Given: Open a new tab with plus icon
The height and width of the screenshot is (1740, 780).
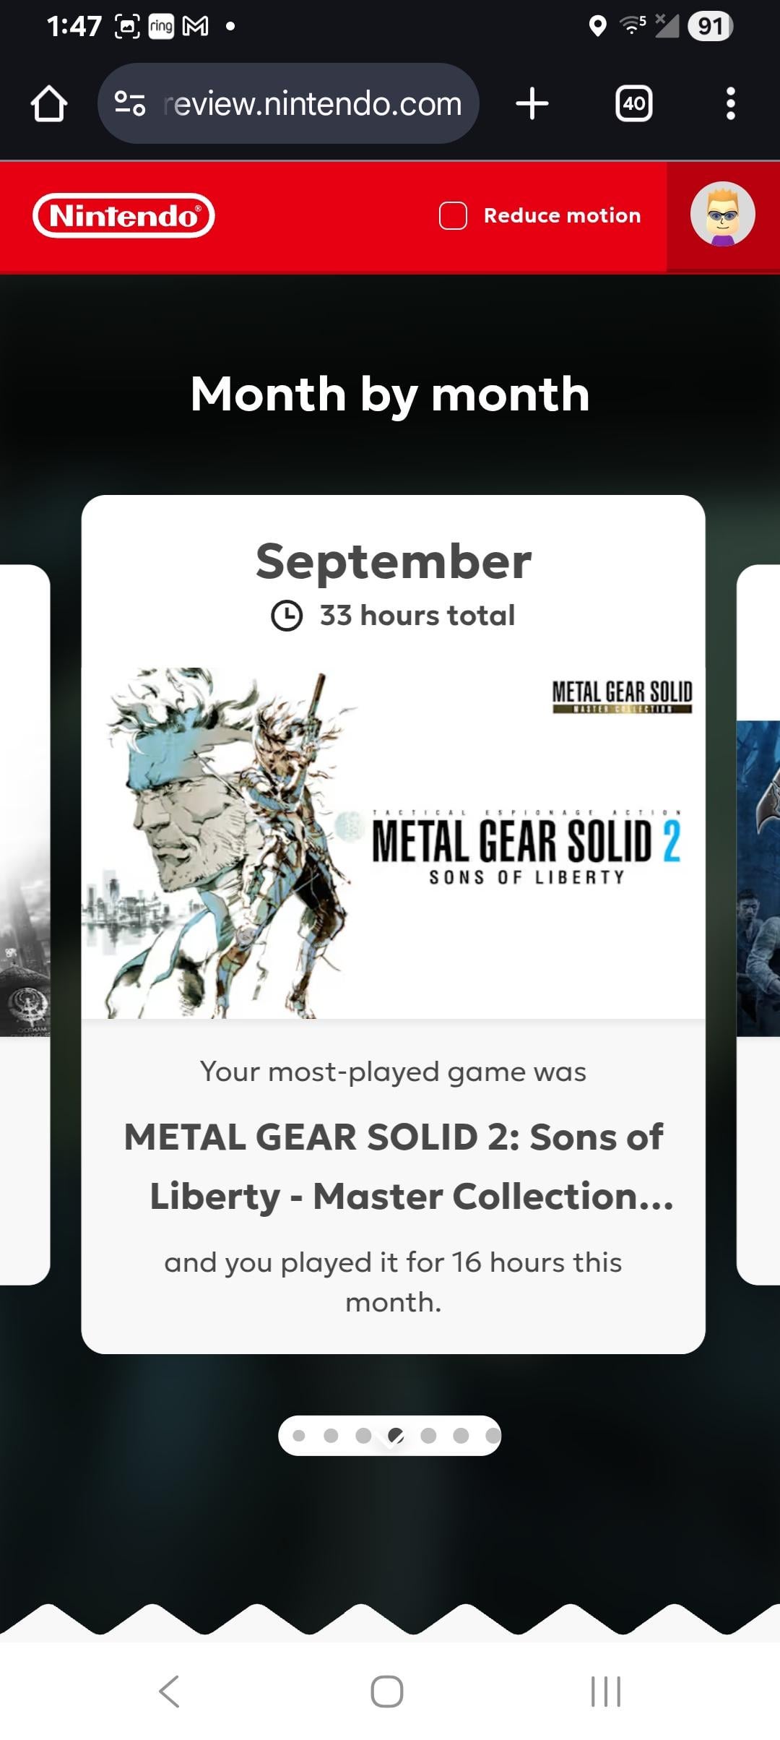Looking at the screenshot, I should 532,103.
